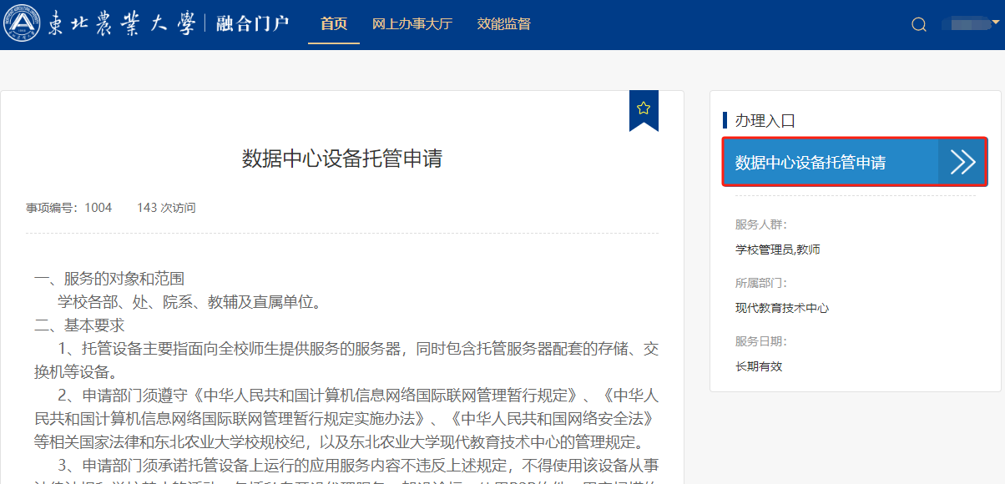Open the search magnifier icon
The image size is (1005, 484).
click(919, 24)
